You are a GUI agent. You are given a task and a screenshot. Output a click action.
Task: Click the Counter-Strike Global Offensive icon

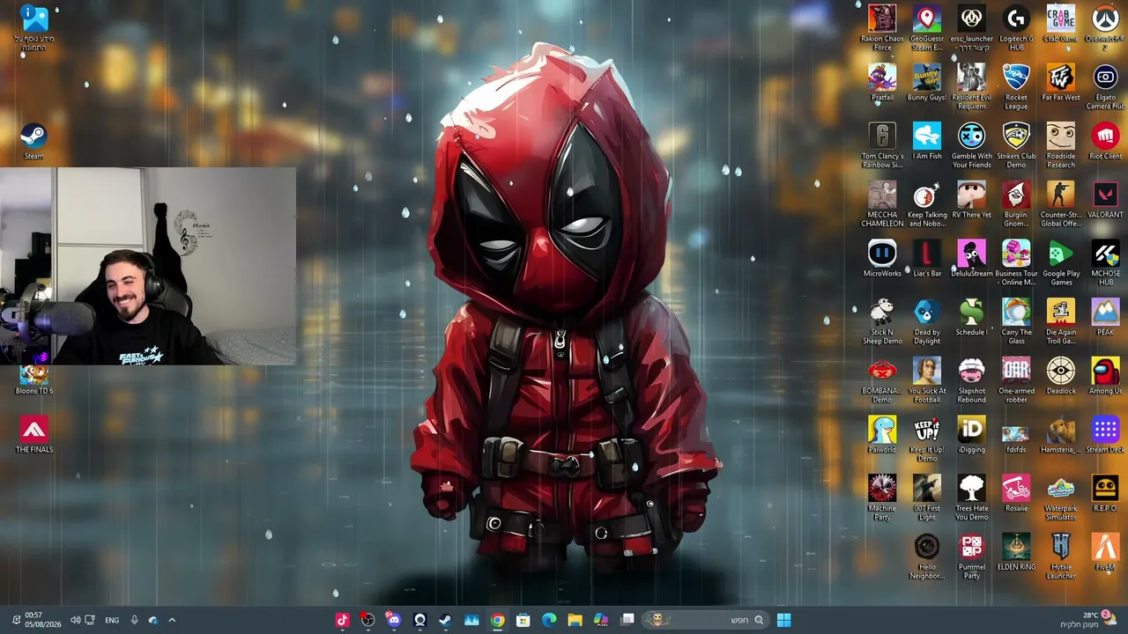pos(1060,204)
